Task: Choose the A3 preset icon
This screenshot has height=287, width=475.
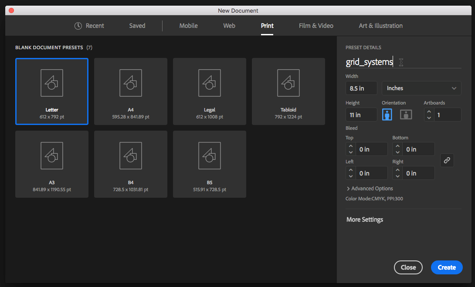Action: pos(52,156)
